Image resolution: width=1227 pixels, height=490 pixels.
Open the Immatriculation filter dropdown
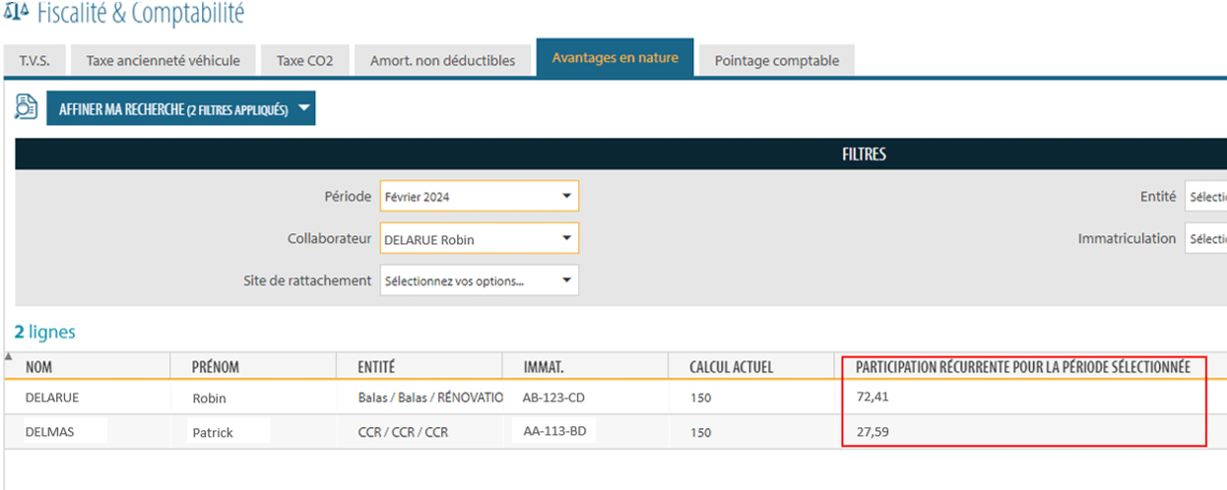click(x=1205, y=239)
